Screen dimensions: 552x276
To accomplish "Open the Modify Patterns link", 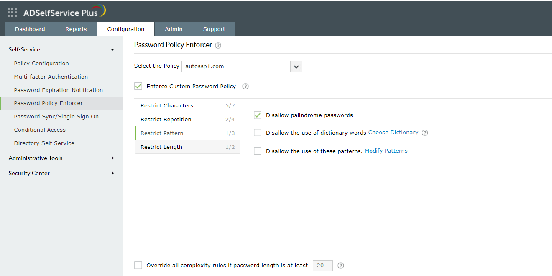I will pos(386,151).
